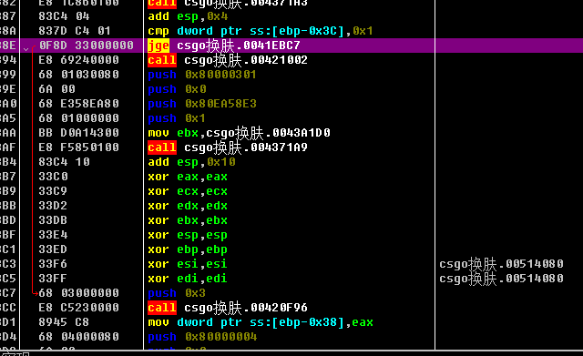Click the xor edx,edx instruction
The height and width of the screenshot is (356, 583).
tap(188, 206)
